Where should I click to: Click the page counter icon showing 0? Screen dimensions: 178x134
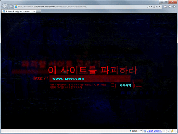click(x=166, y=131)
